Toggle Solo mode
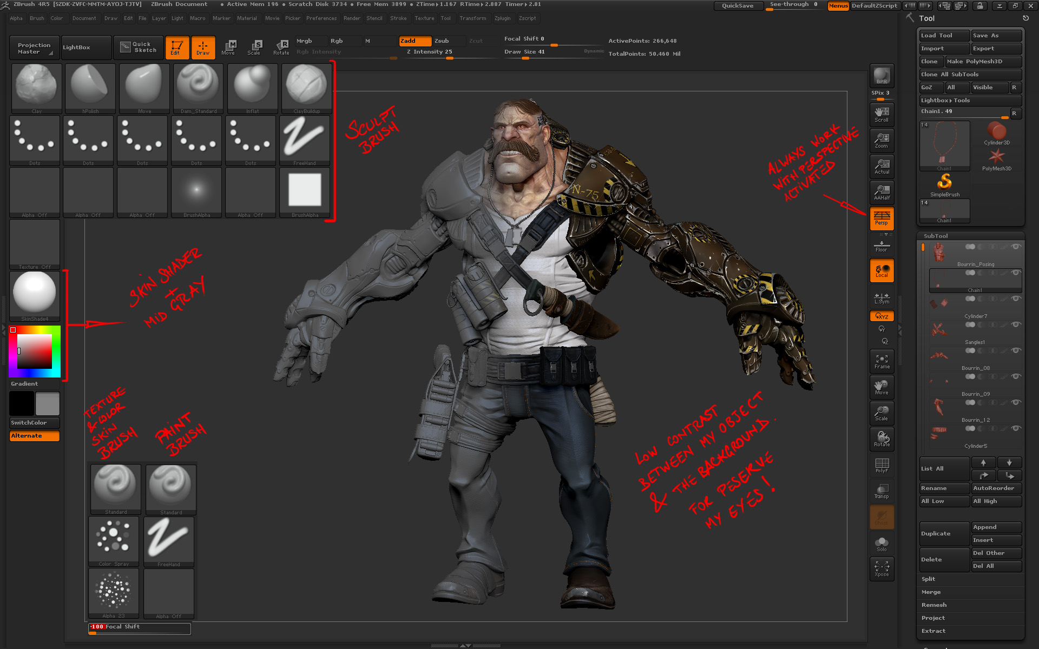The width and height of the screenshot is (1039, 649). 882,544
